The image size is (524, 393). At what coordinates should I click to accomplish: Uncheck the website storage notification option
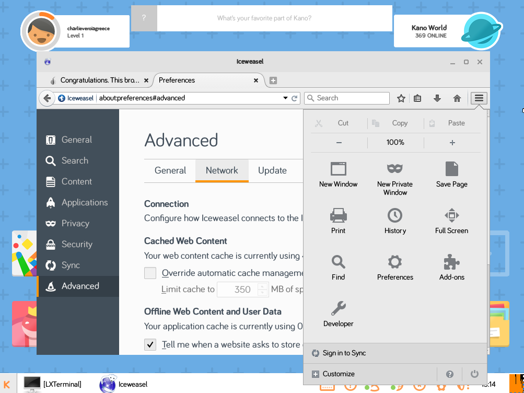tap(150, 344)
